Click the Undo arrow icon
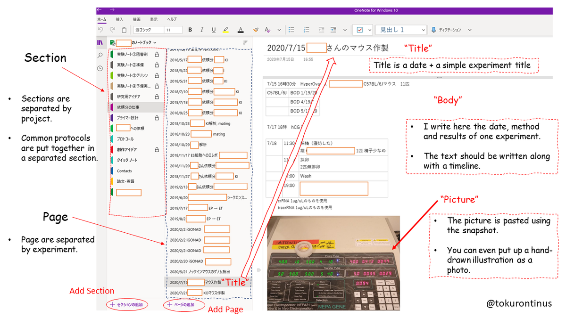The image size is (566, 318). pos(100,30)
